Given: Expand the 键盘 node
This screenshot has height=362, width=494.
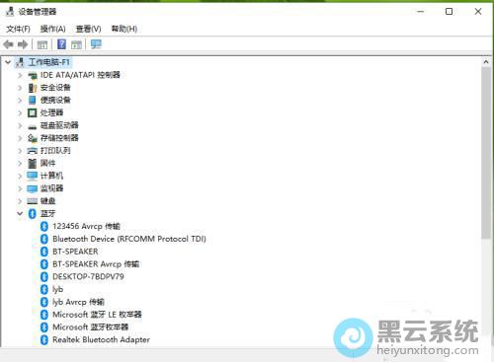Looking at the screenshot, I should click(20, 201).
